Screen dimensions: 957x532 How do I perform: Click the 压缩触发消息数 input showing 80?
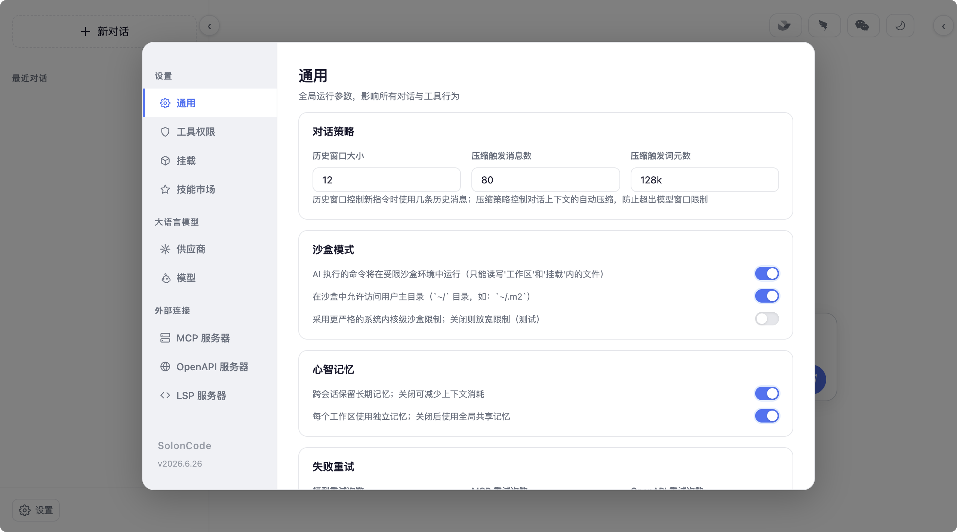pyautogui.click(x=545, y=180)
